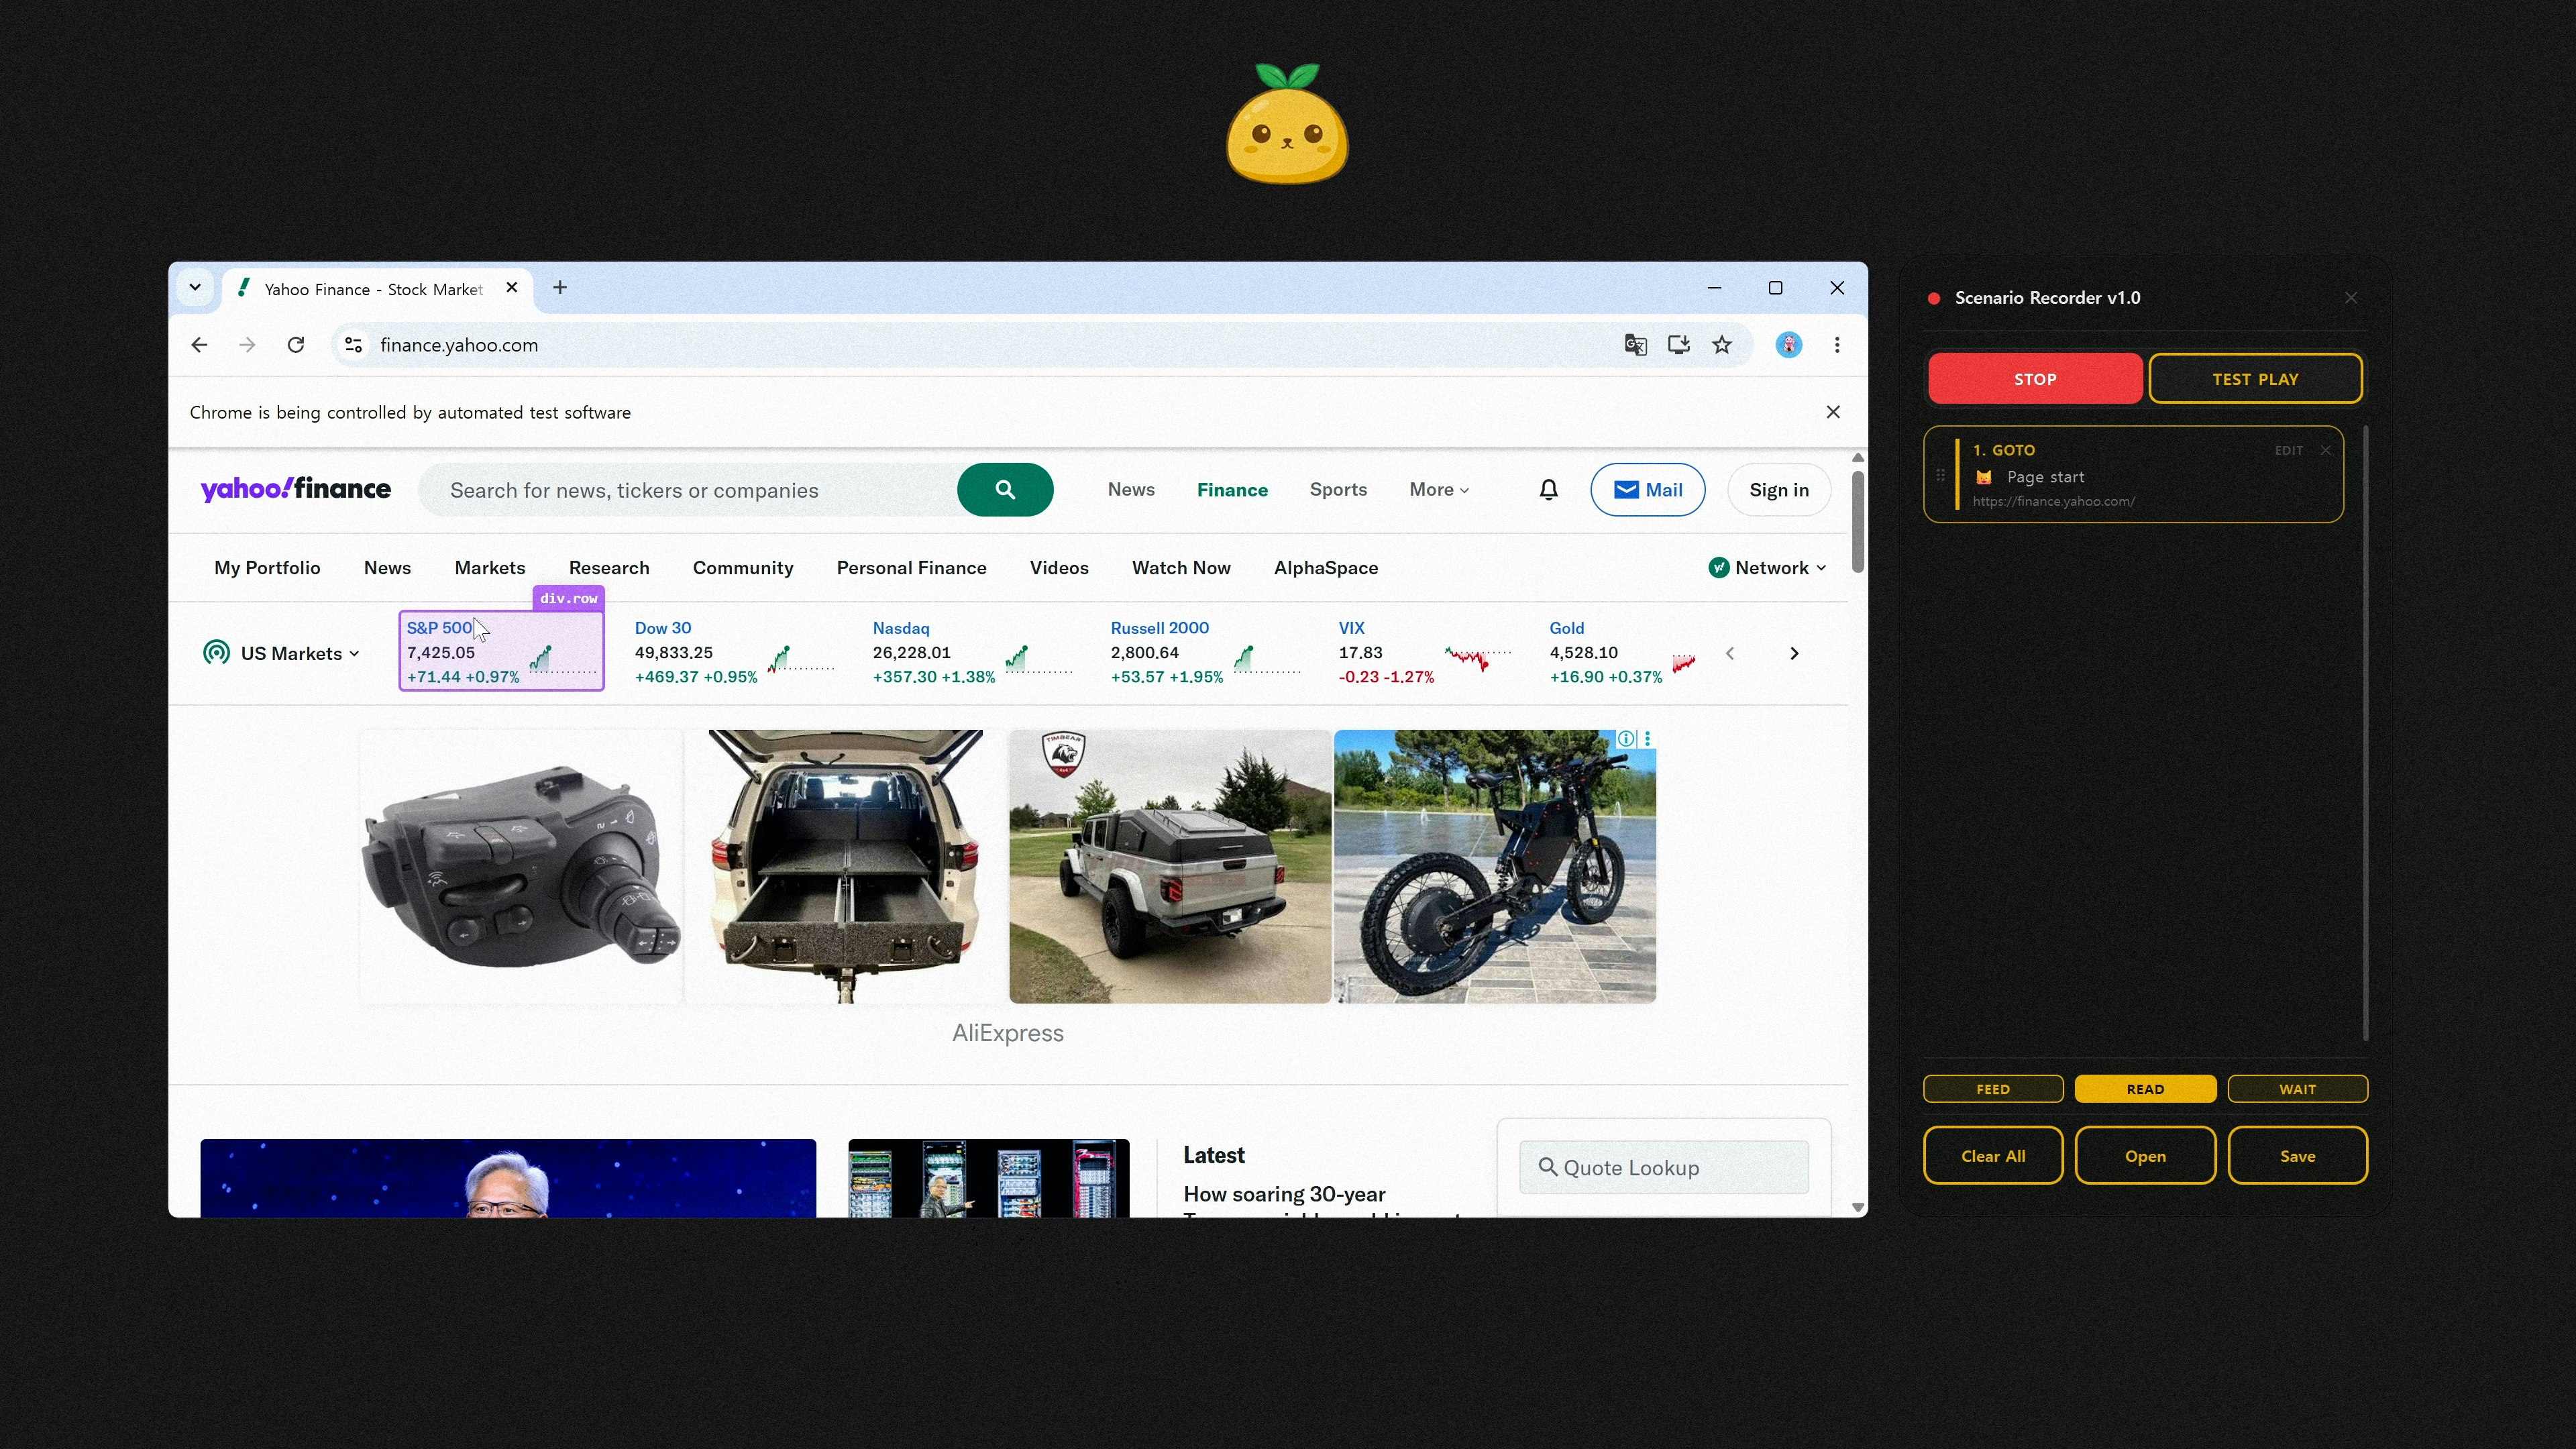Open the Research navigation tab
This screenshot has width=2576, height=1449.
[609, 568]
